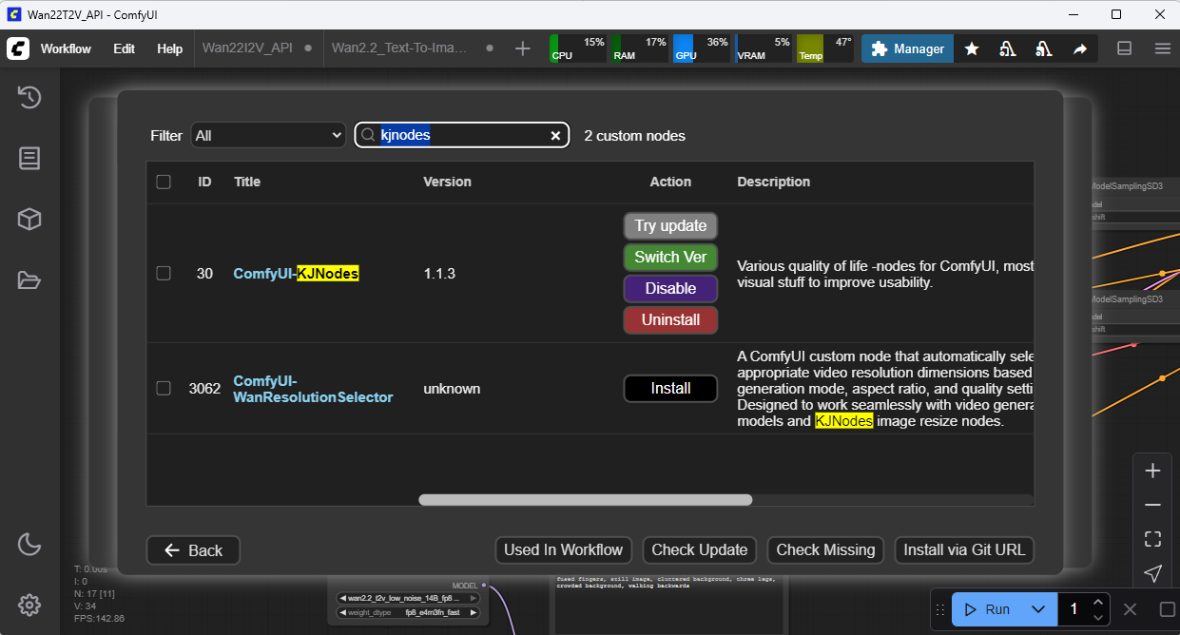This screenshot has width=1180, height=635.
Task: Open the workflows folder icon
Action: (x=29, y=280)
